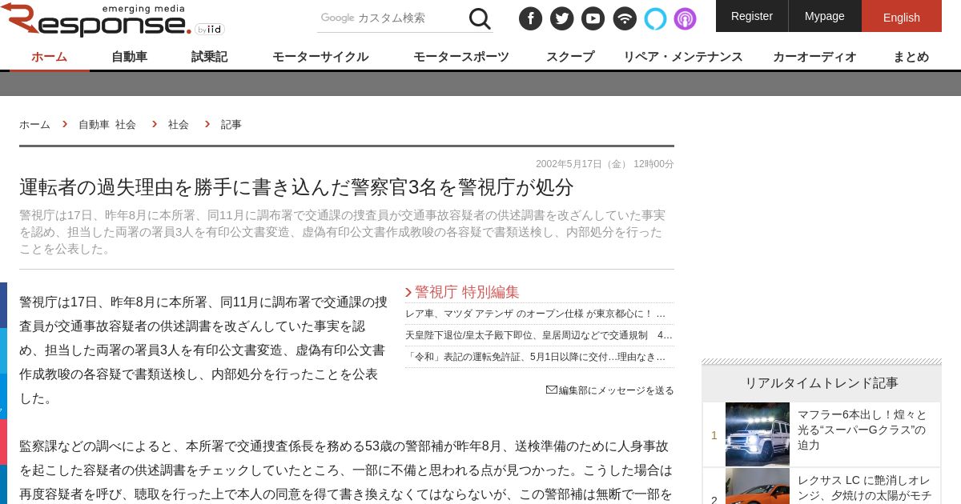Click the リアルタイムトレンド記事 header

pyautogui.click(x=822, y=383)
